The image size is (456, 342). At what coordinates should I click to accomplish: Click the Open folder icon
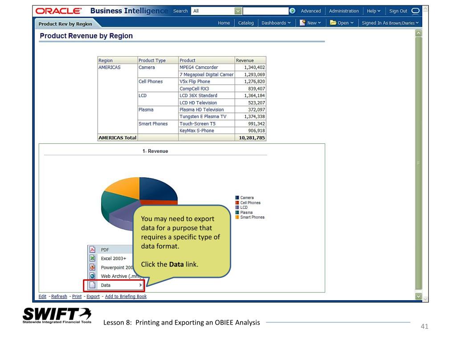[333, 23]
